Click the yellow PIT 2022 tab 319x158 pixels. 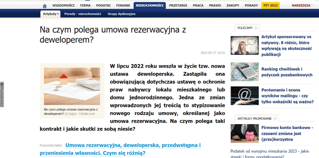tap(270, 6)
